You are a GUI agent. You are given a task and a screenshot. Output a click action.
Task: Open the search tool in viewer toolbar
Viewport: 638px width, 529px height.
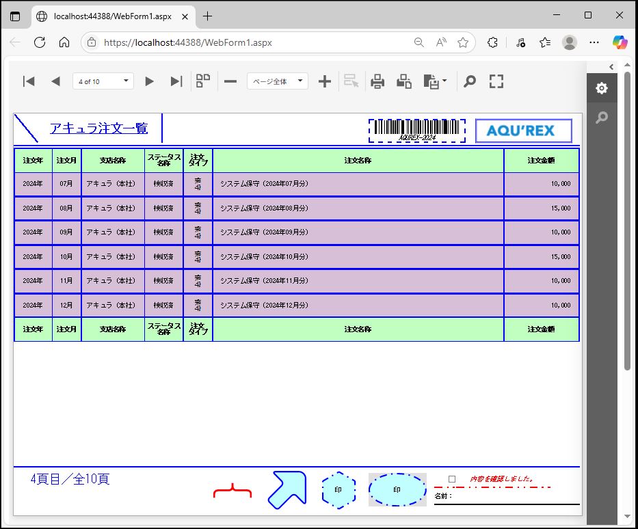(469, 81)
